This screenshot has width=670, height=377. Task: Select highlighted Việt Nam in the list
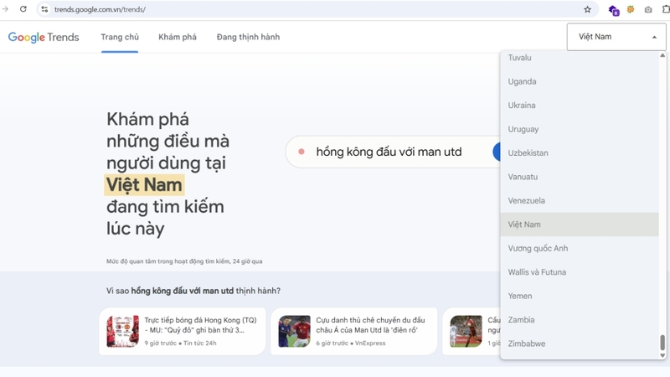tap(580, 225)
